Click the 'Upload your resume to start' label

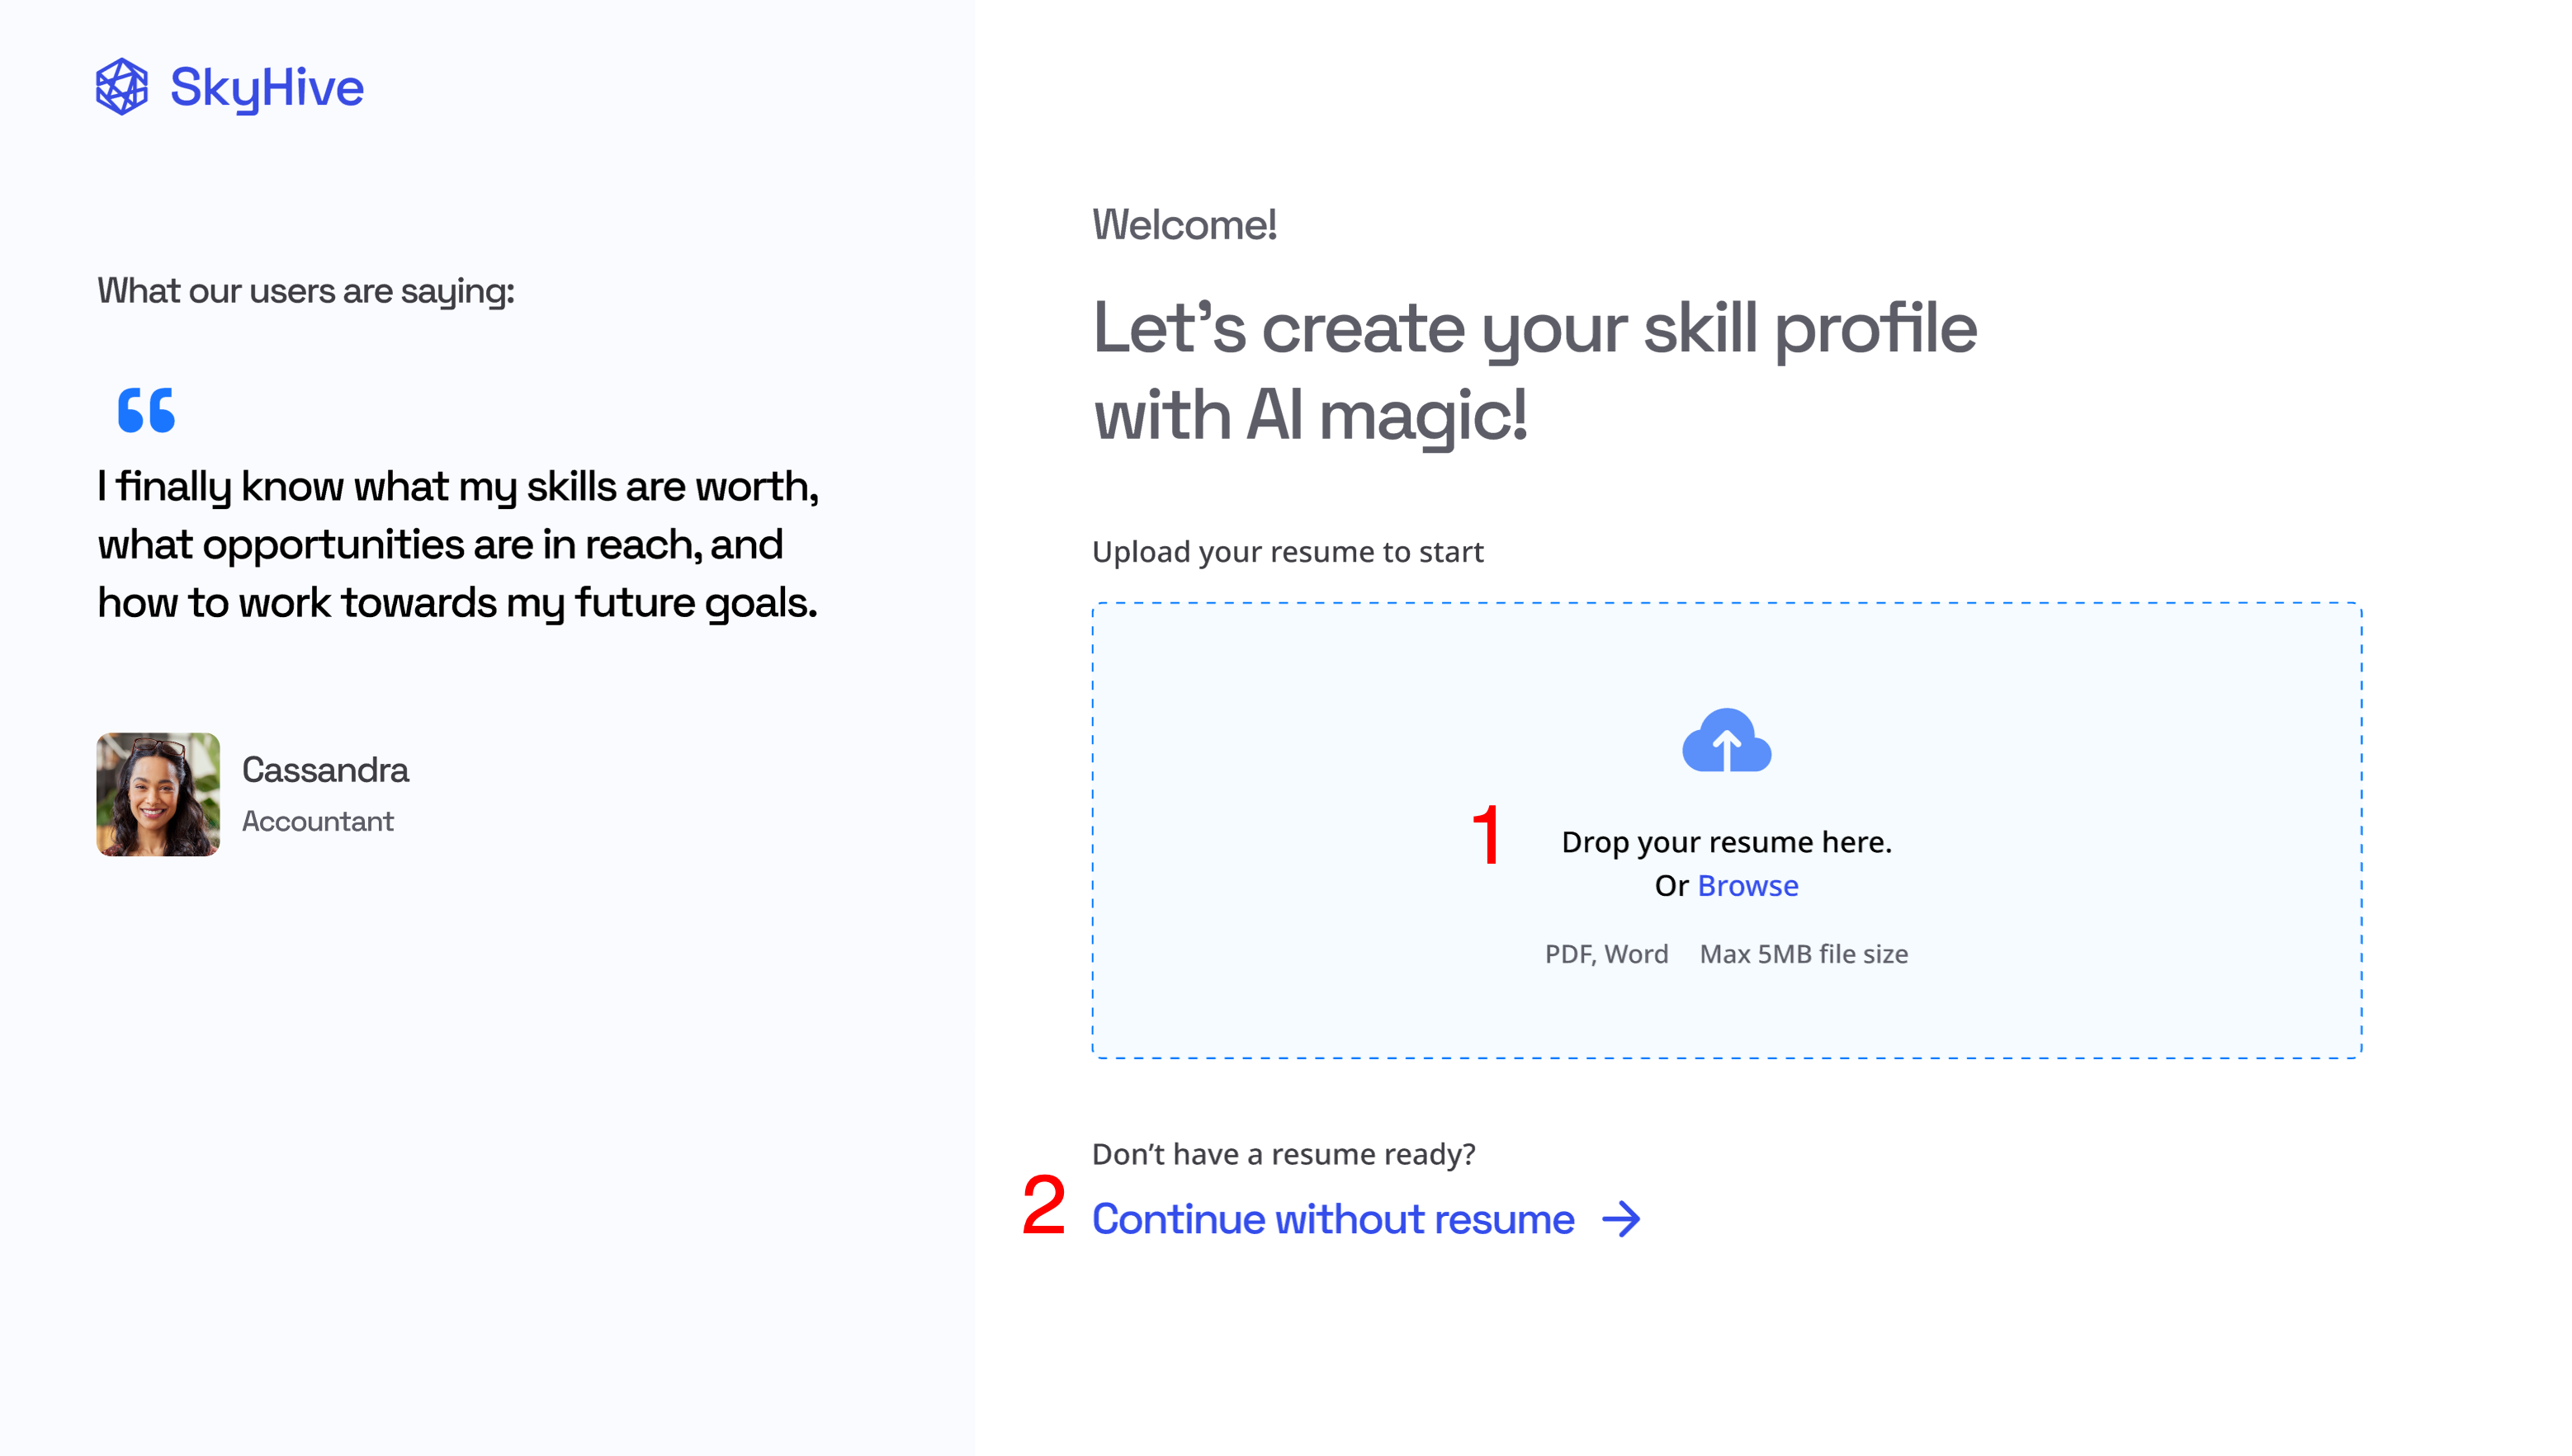point(1288,552)
